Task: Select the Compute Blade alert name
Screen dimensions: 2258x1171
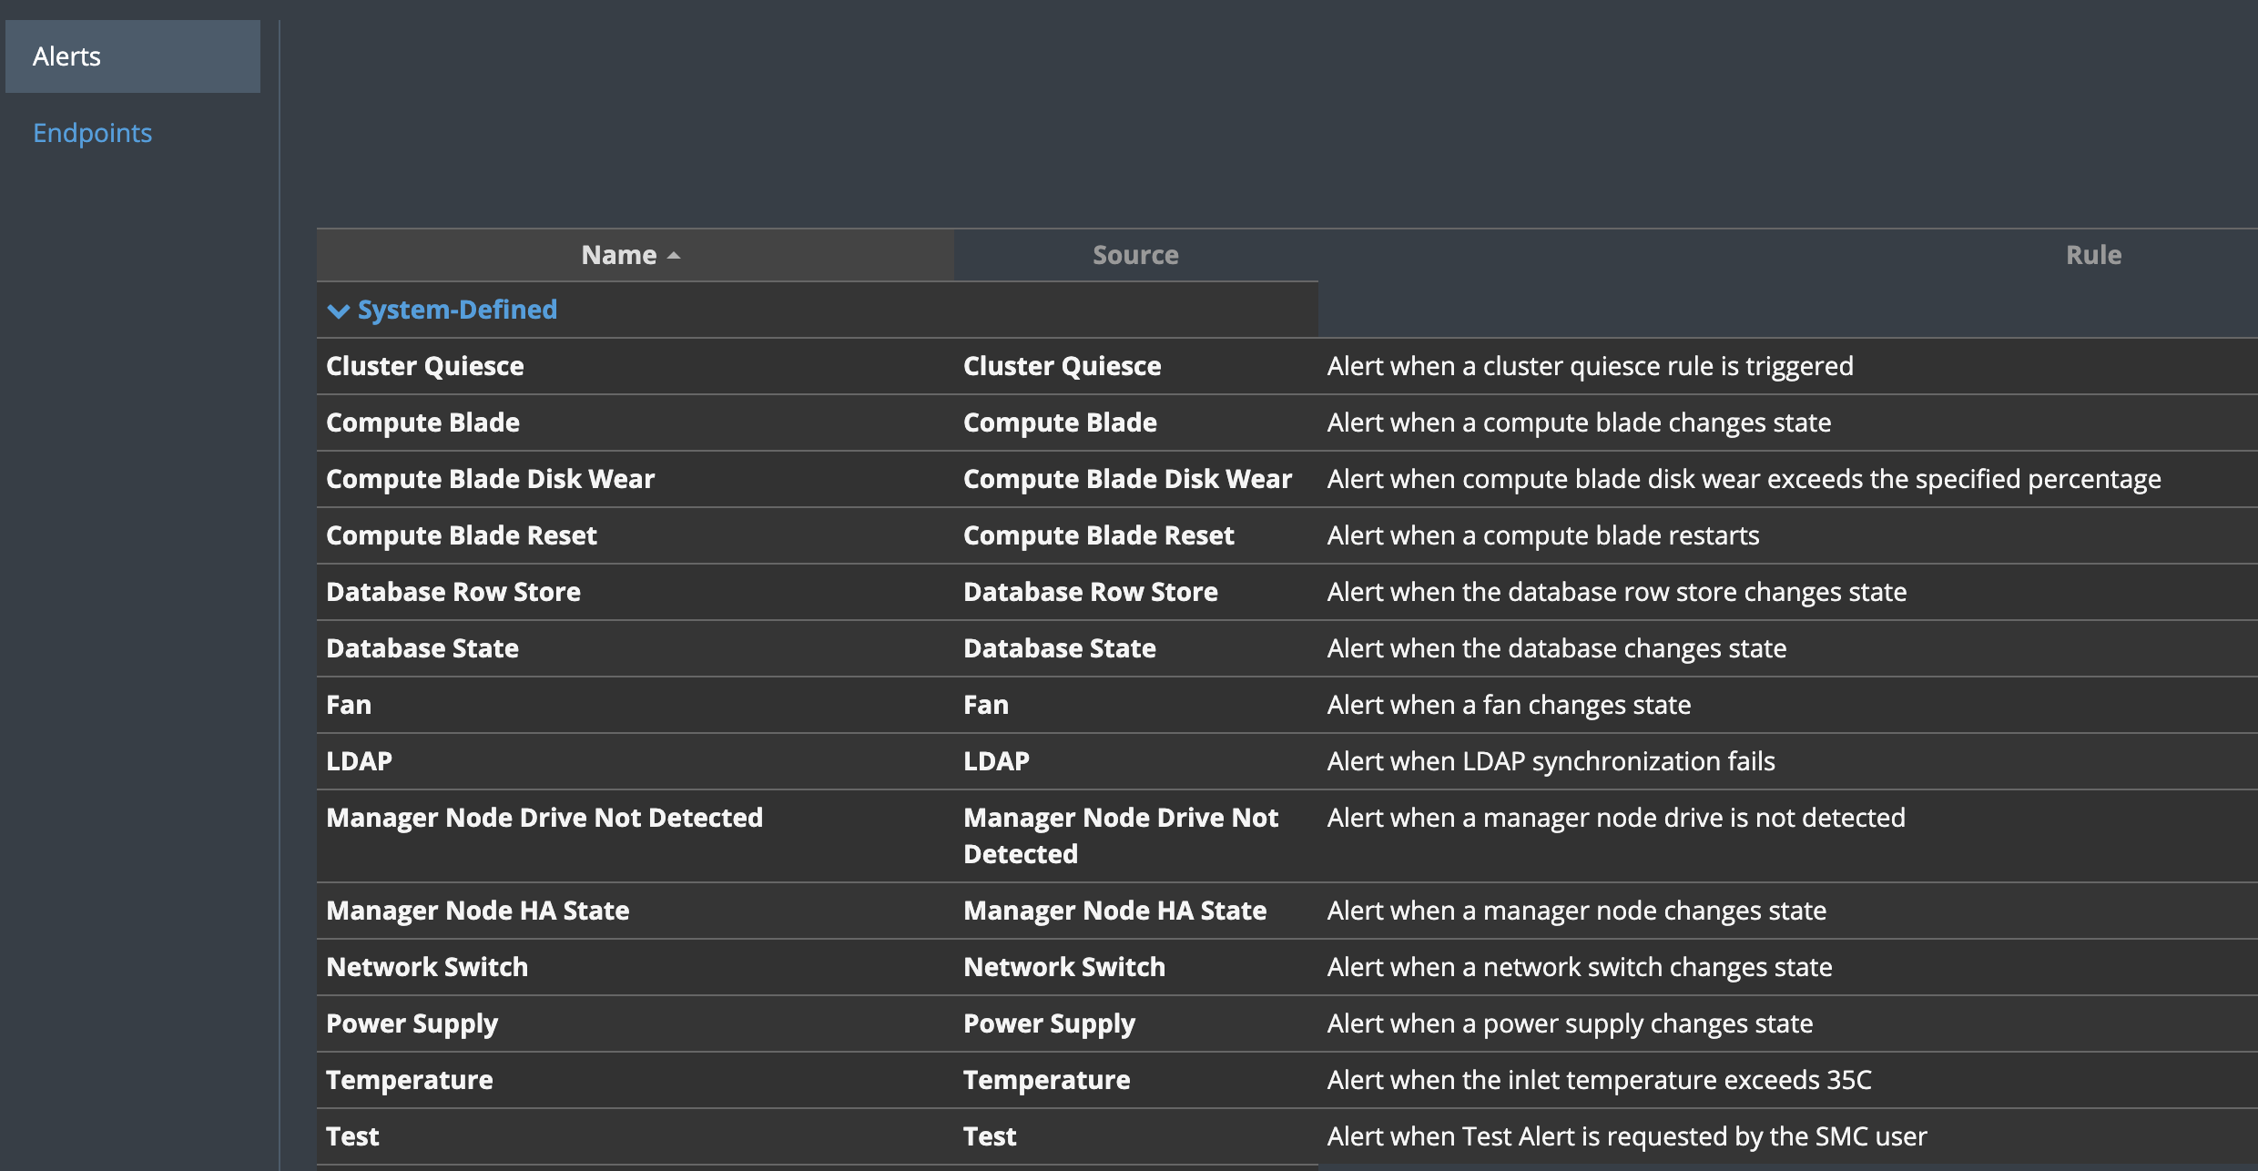Action: [422, 423]
